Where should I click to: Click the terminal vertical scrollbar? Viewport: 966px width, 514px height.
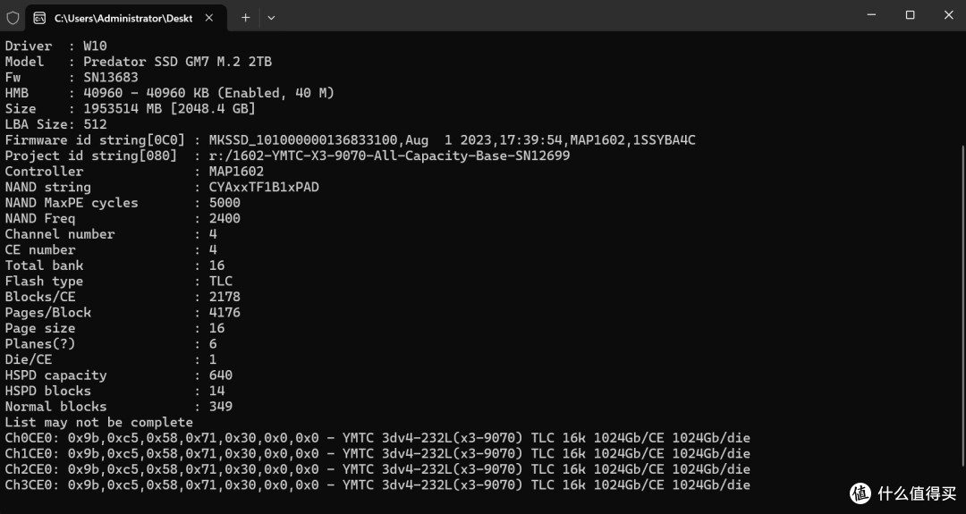(962, 306)
